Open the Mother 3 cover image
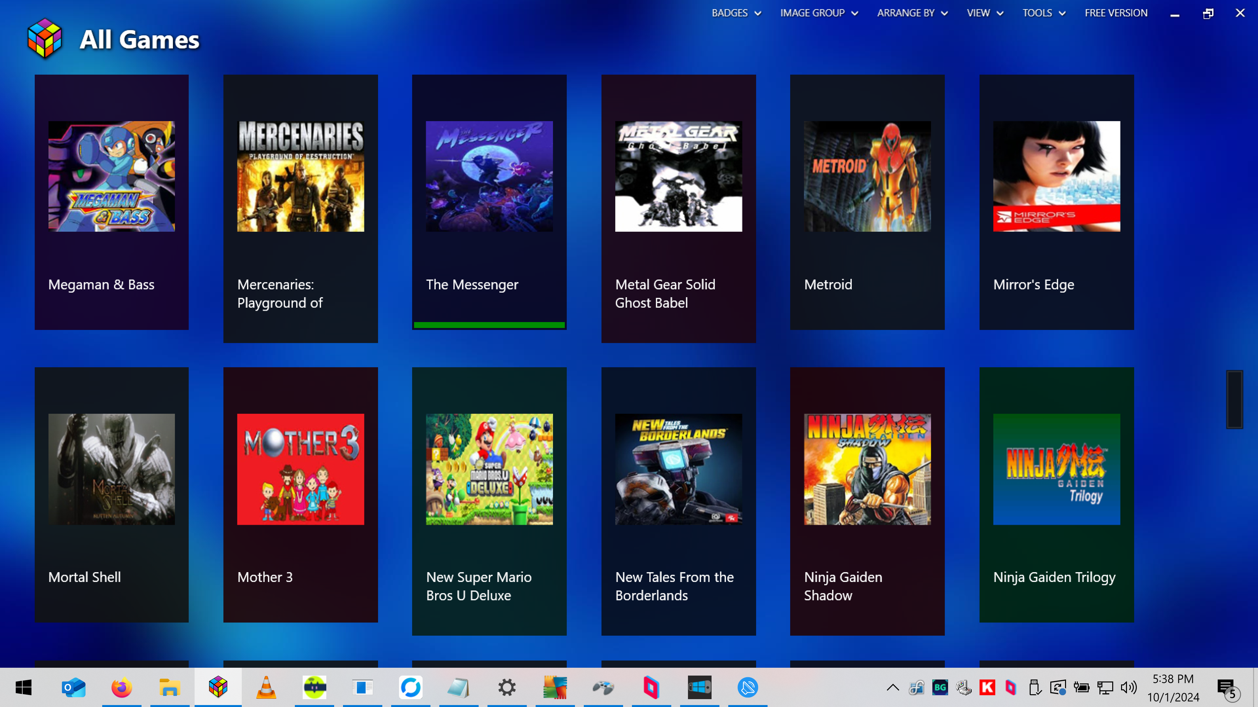Viewport: 1258px width, 707px height. (x=300, y=469)
